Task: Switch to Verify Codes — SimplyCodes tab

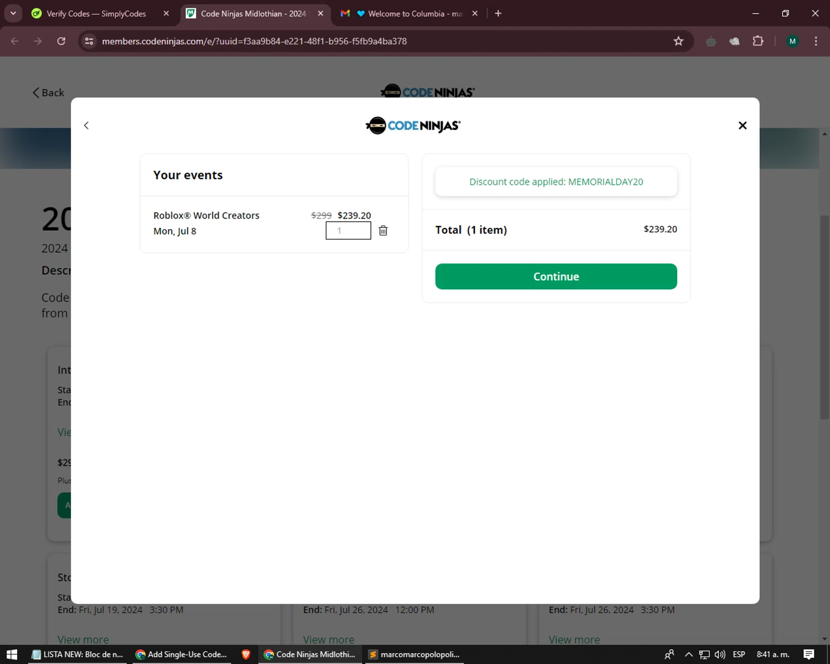Action: [x=96, y=13]
